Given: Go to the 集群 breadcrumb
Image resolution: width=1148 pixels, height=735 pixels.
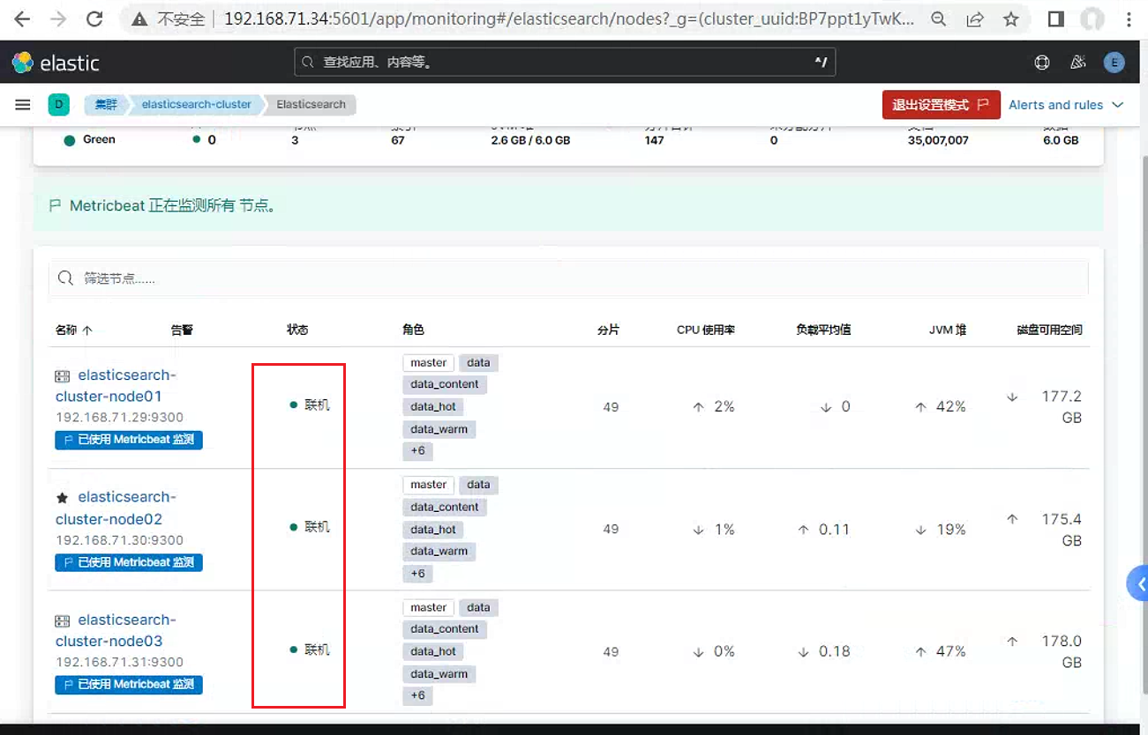Looking at the screenshot, I should tap(106, 104).
